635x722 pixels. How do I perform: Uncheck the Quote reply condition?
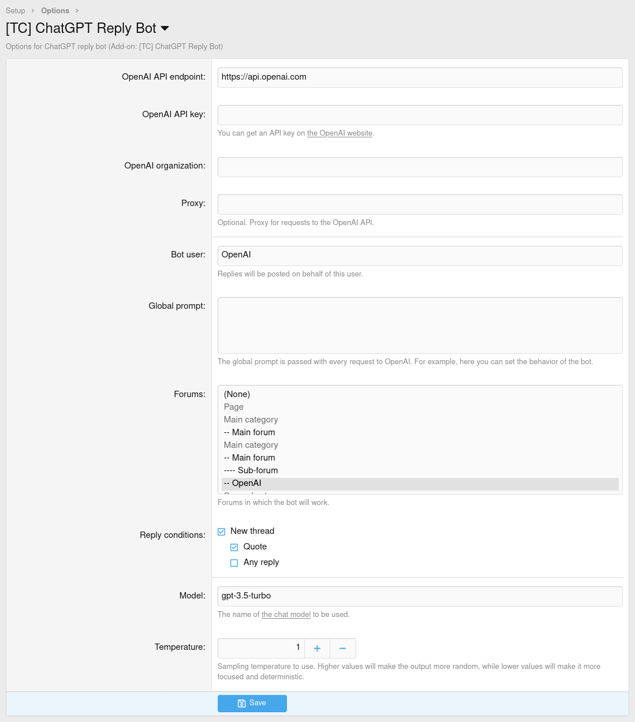pos(234,547)
